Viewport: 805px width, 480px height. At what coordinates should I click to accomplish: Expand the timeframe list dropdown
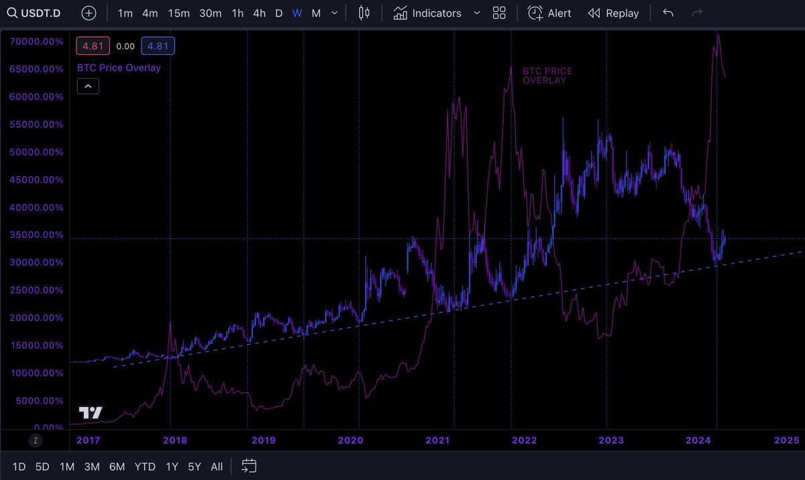[x=335, y=13]
